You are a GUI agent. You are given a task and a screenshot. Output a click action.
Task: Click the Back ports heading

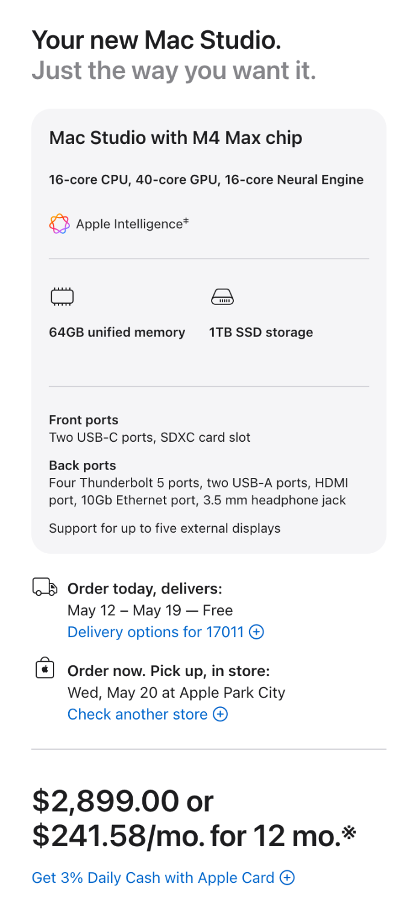82,465
